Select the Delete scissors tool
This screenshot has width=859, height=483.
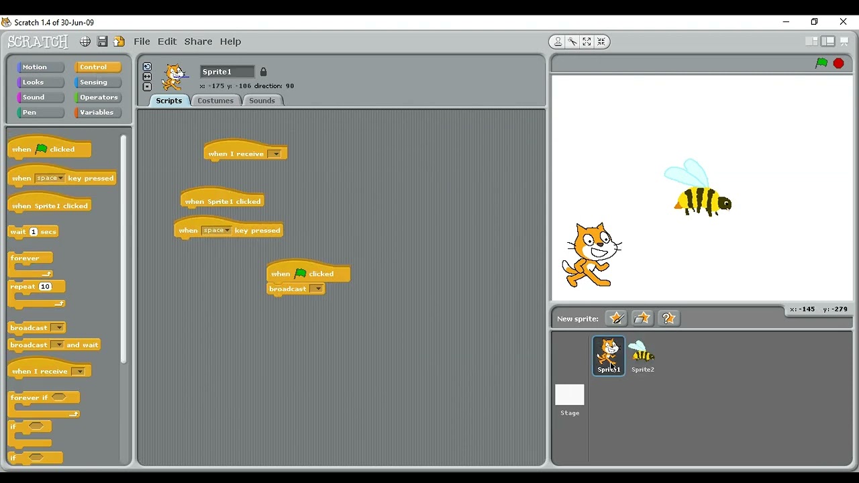pyautogui.click(x=572, y=42)
